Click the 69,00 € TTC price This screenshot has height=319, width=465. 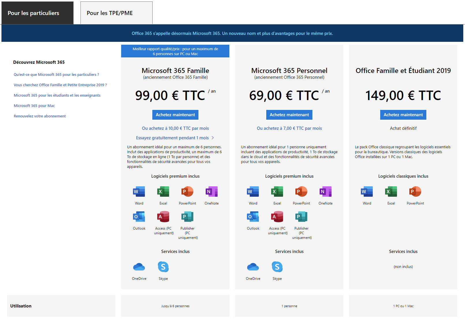click(284, 95)
